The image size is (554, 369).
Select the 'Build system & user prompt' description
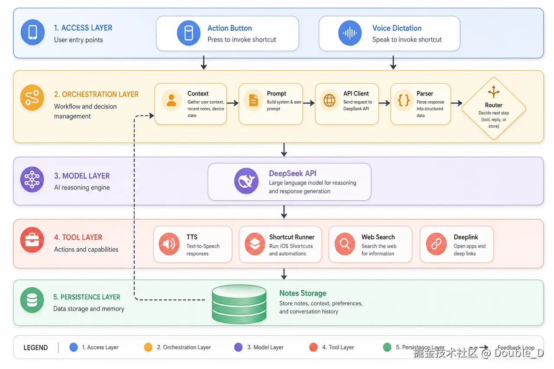(284, 106)
